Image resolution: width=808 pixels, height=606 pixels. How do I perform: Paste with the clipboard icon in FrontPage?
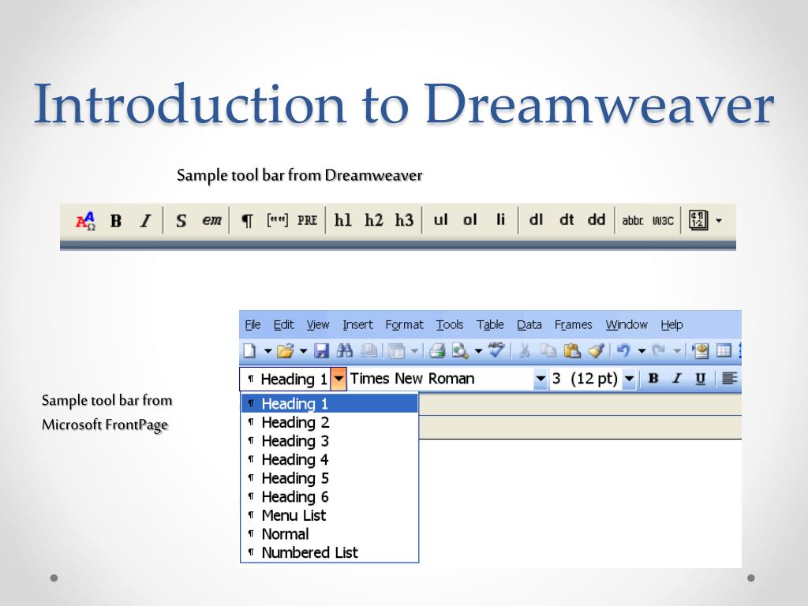572,351
